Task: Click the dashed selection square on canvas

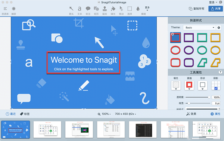Action: (132, 25)
